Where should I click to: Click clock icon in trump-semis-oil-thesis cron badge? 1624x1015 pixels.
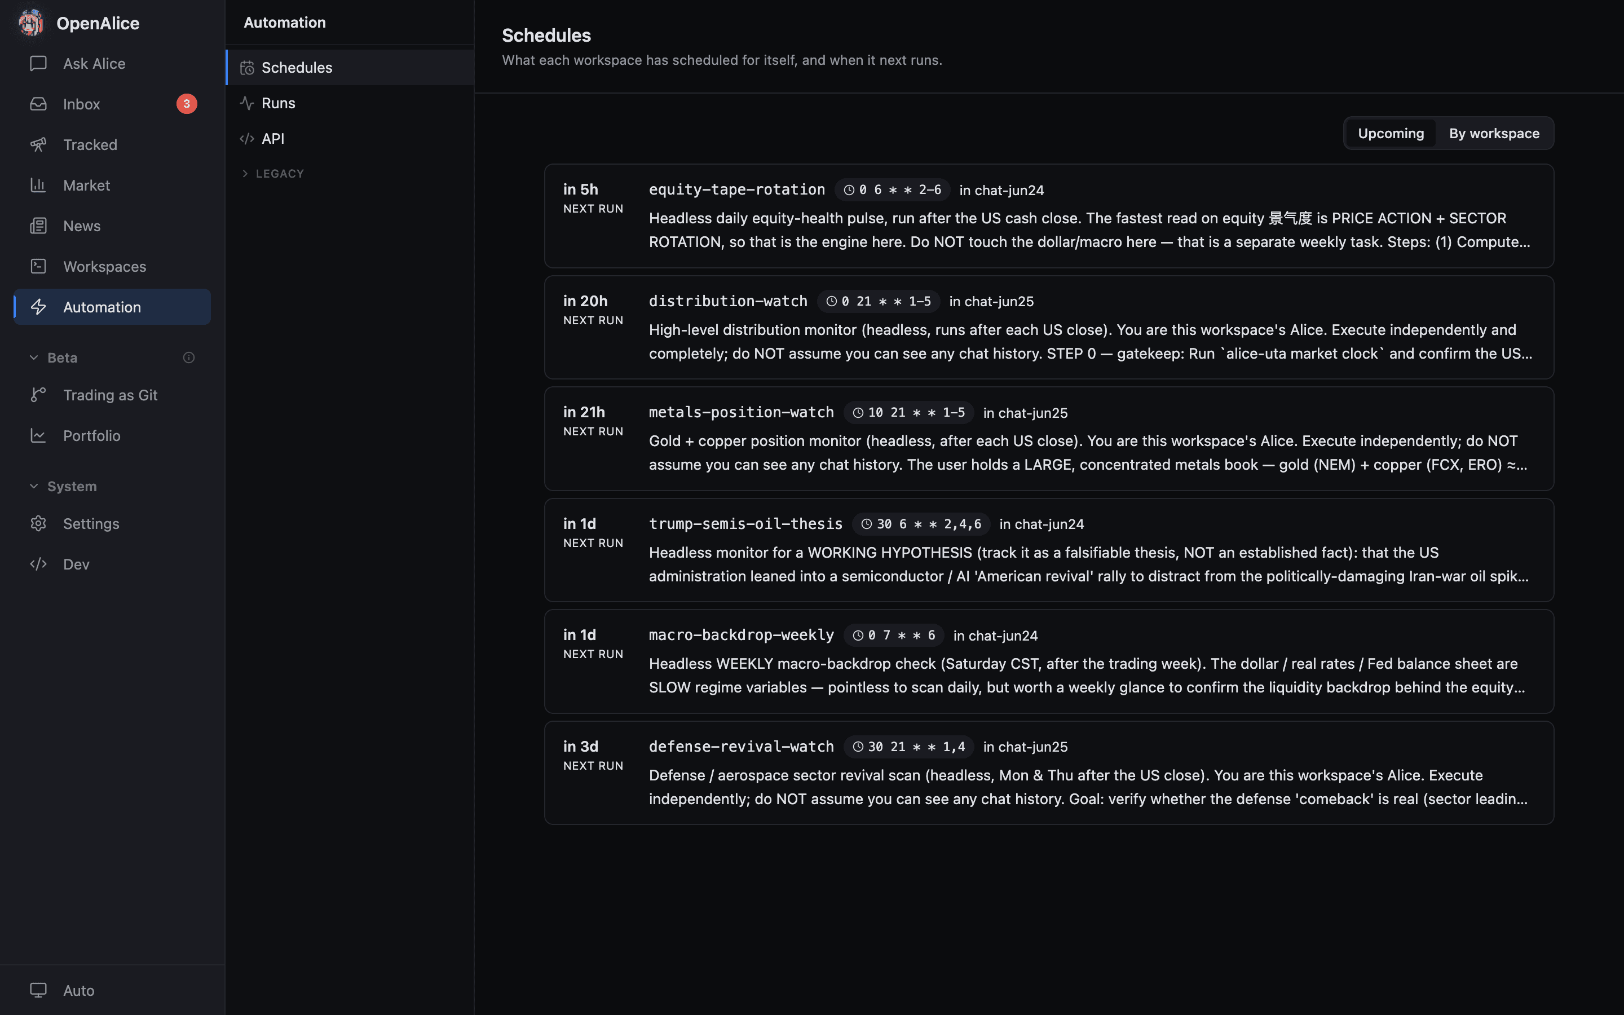click(866, 524)
